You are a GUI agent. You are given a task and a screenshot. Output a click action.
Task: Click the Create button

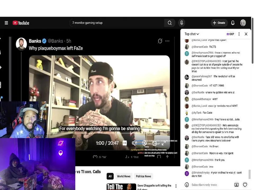coord(219,23)
